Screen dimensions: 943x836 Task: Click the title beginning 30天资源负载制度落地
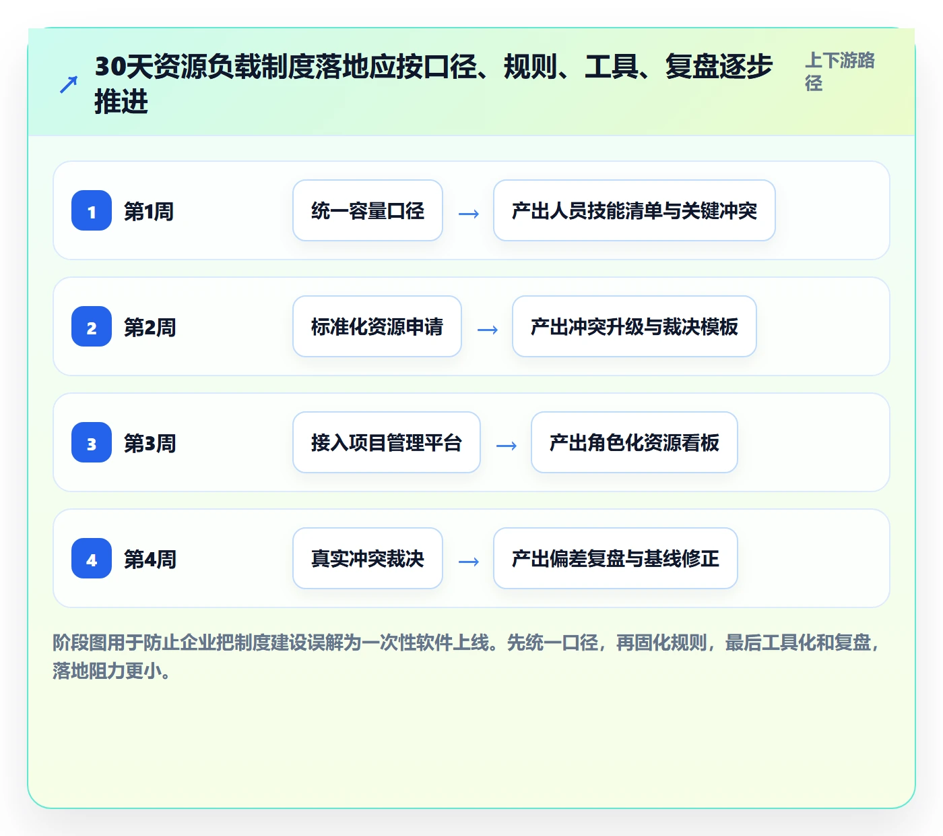[x=433, y=84]
